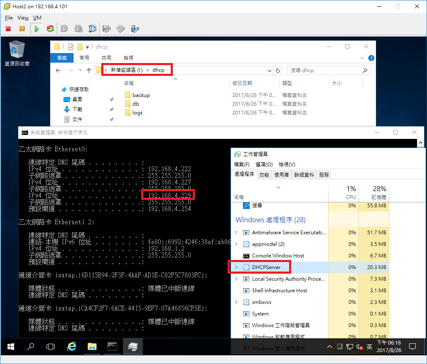Open the Recycle Bin desktop icon
Screen dimensions: 427x364
[17, 53]
